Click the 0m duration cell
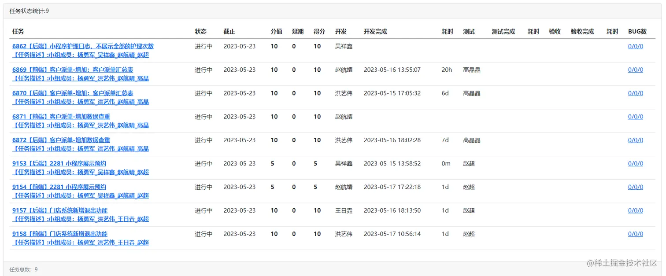 click(x=446, y=163)
